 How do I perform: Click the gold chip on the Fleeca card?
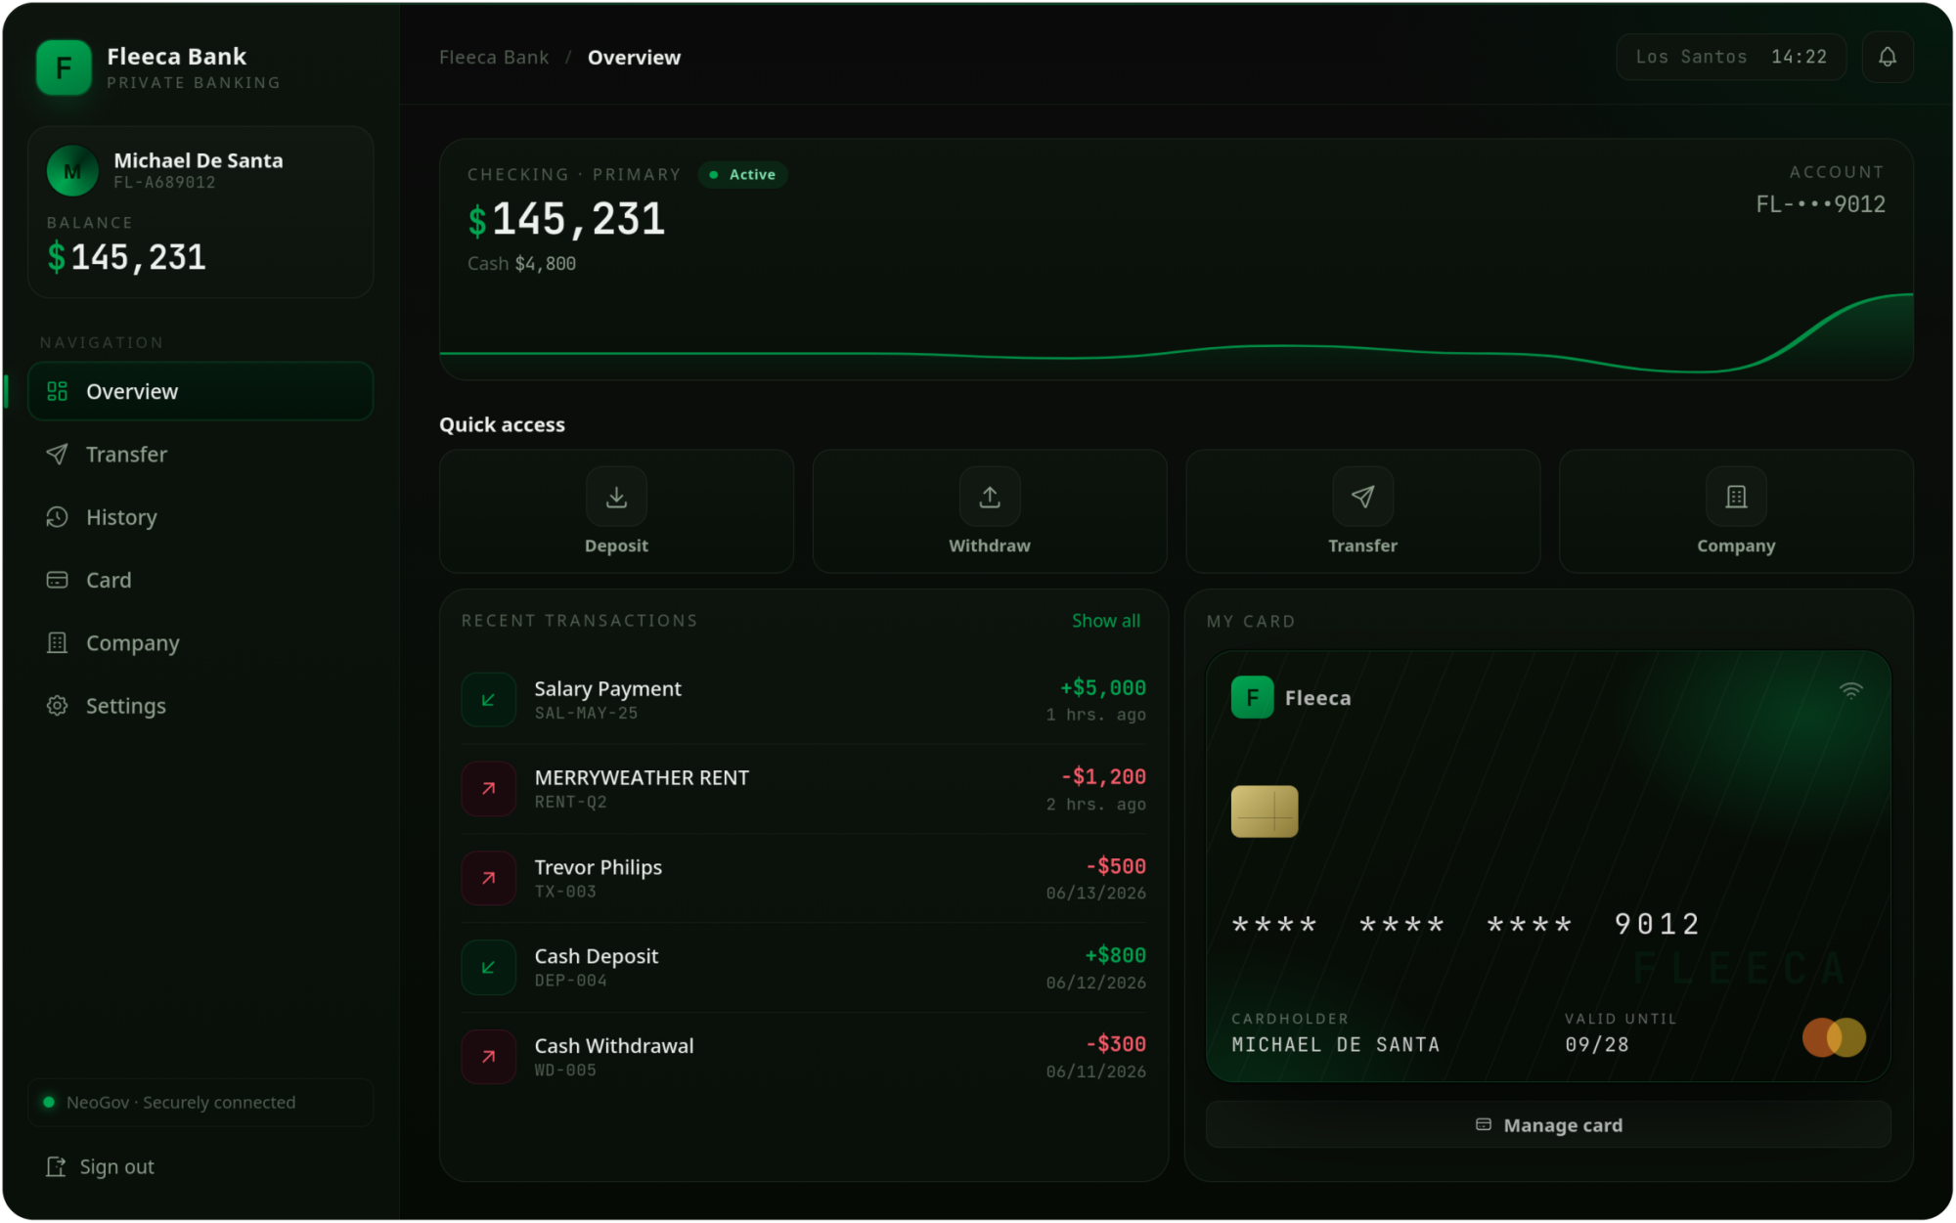[x=1265, y=811]
